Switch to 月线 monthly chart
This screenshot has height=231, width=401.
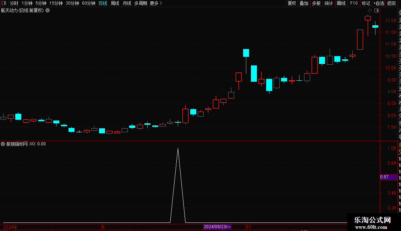tap(127, 3)
